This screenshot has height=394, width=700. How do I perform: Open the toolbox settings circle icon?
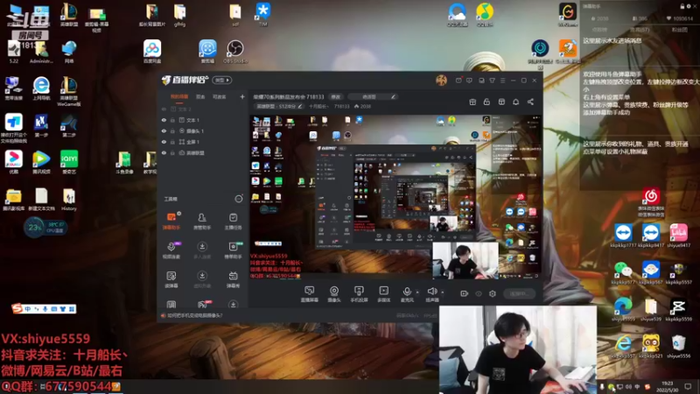tap(239, 199)
